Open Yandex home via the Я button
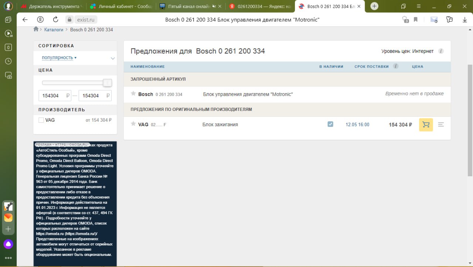Screen dimensions: 473x267 click(x=40, y=20)
